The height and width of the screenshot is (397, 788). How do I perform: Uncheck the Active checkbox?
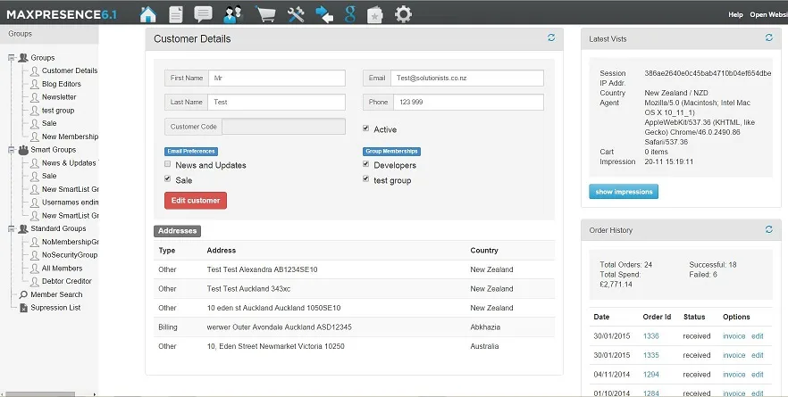[x=366, y=128]
